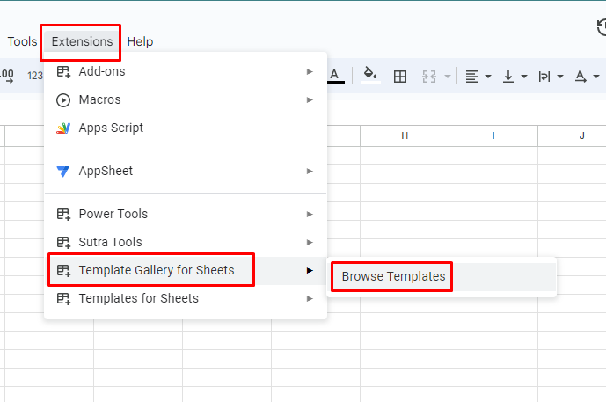The height and width of the screenshot is (402, 606).
Task: Click the Power Tools add-on icon
Action: (63, 214)
